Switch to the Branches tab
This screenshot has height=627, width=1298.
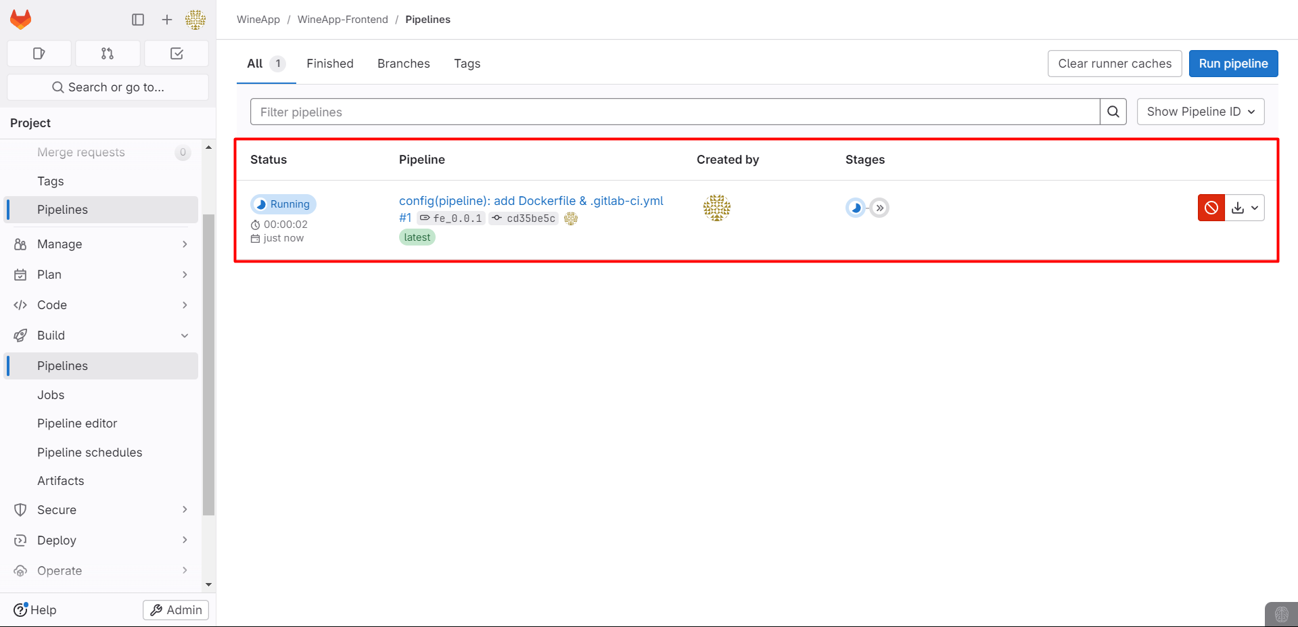[403, 64]
